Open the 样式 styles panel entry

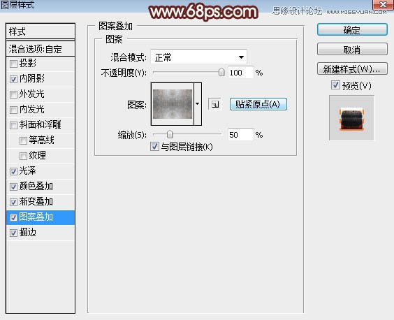click(x=41, y=31)
